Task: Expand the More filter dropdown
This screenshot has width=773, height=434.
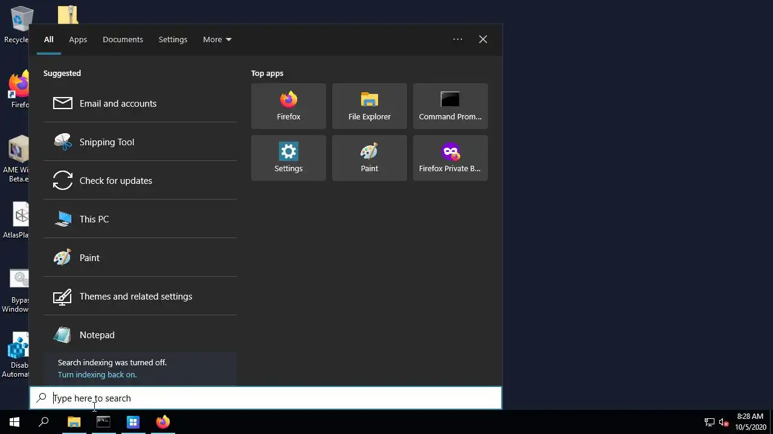Action: (217, 39)
